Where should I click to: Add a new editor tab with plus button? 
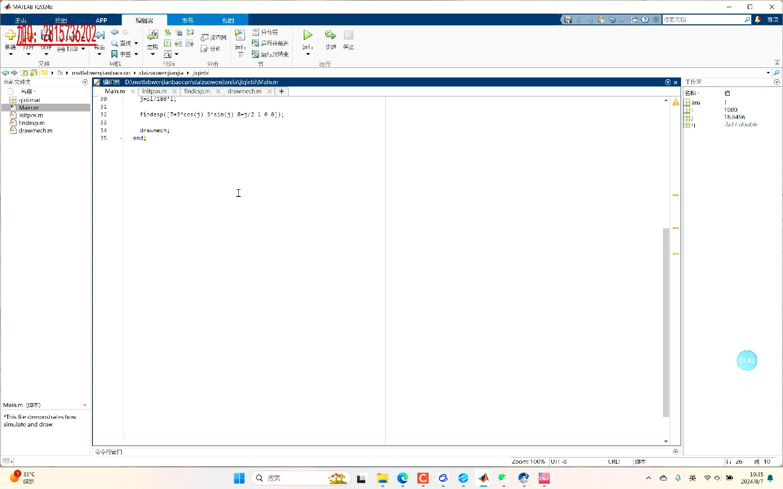pos(281,91)
